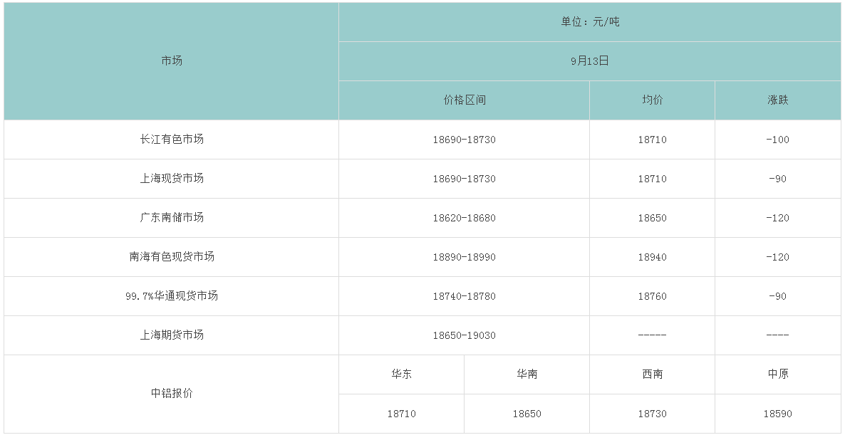Screen dimensions: 845x435
Task: Select the 长江有色市场 row label
Action: [172, 140]
